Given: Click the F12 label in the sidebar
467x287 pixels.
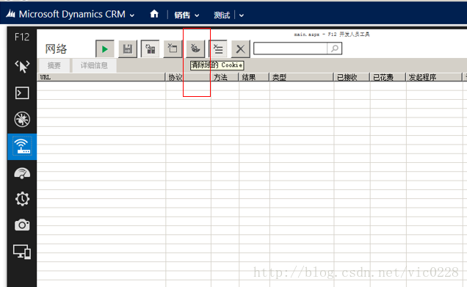Looking at the screenshot, I should (22, 37).
